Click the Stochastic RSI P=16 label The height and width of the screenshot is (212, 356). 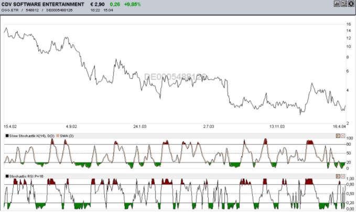tap(26, 176)
